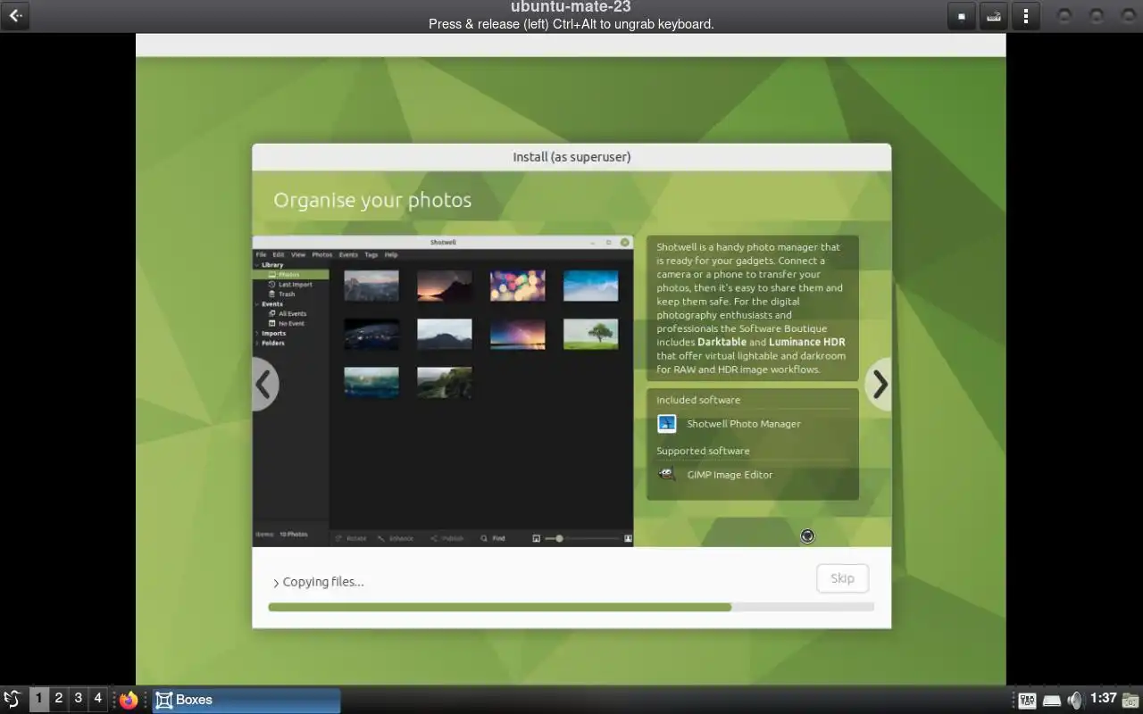Open the Edit menu in Shotwell screenshot
1143x714 pixels.
click(279, 254)
